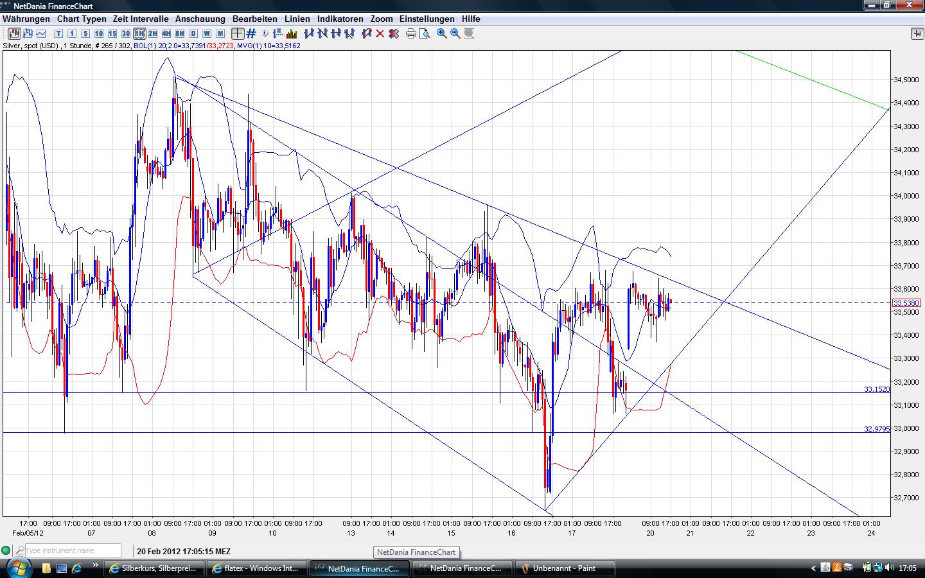925x578 pixels.
Task: Select the 30 minute interval button
Action: click(126, 33)
